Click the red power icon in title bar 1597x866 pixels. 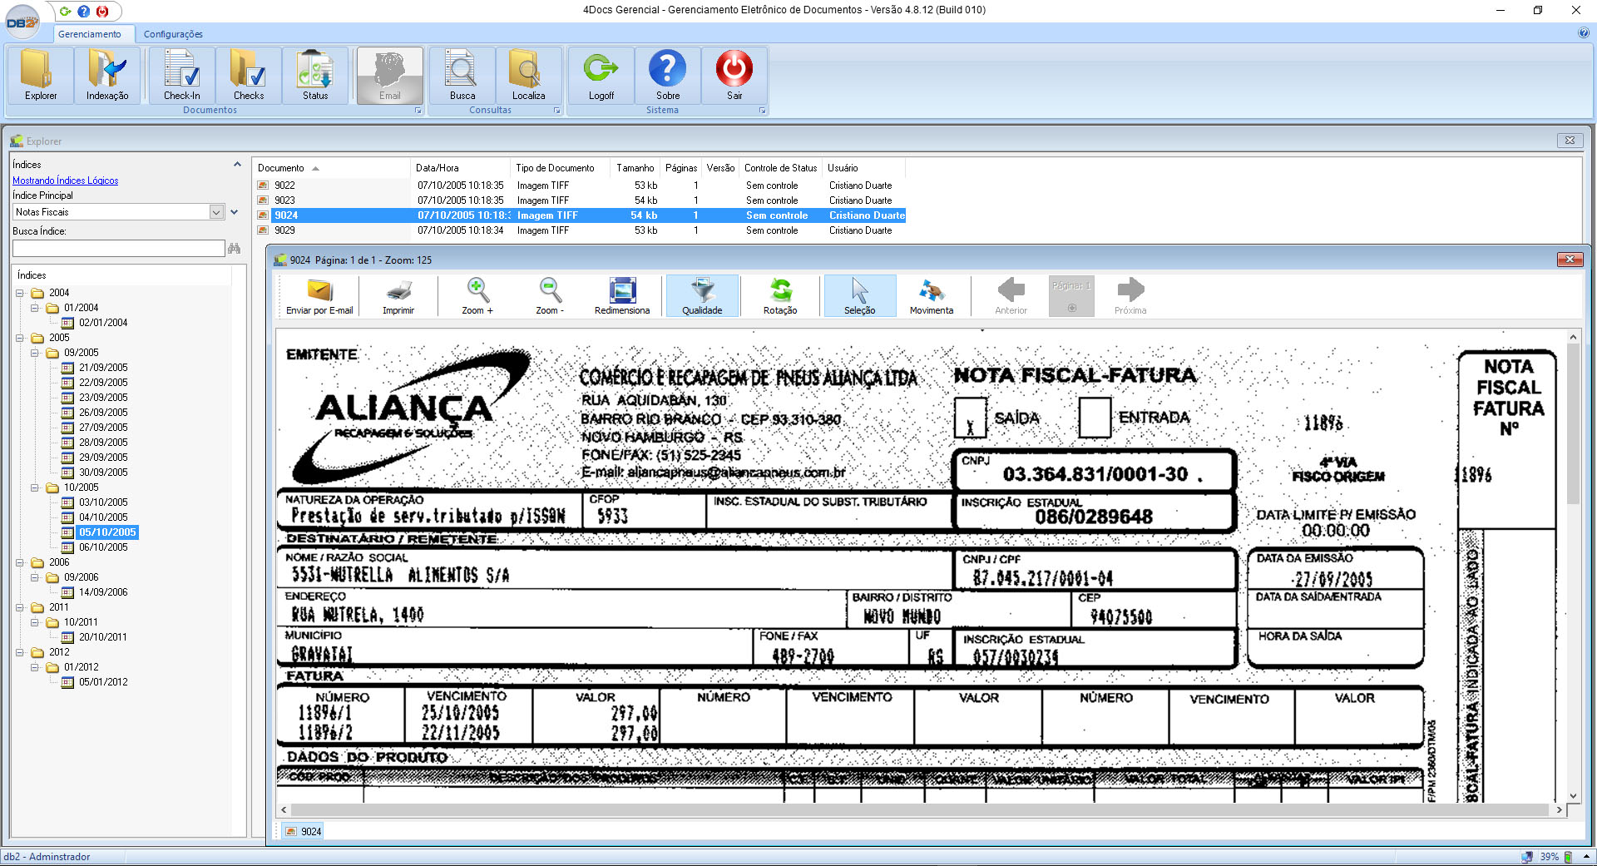[x=102, y=12]
